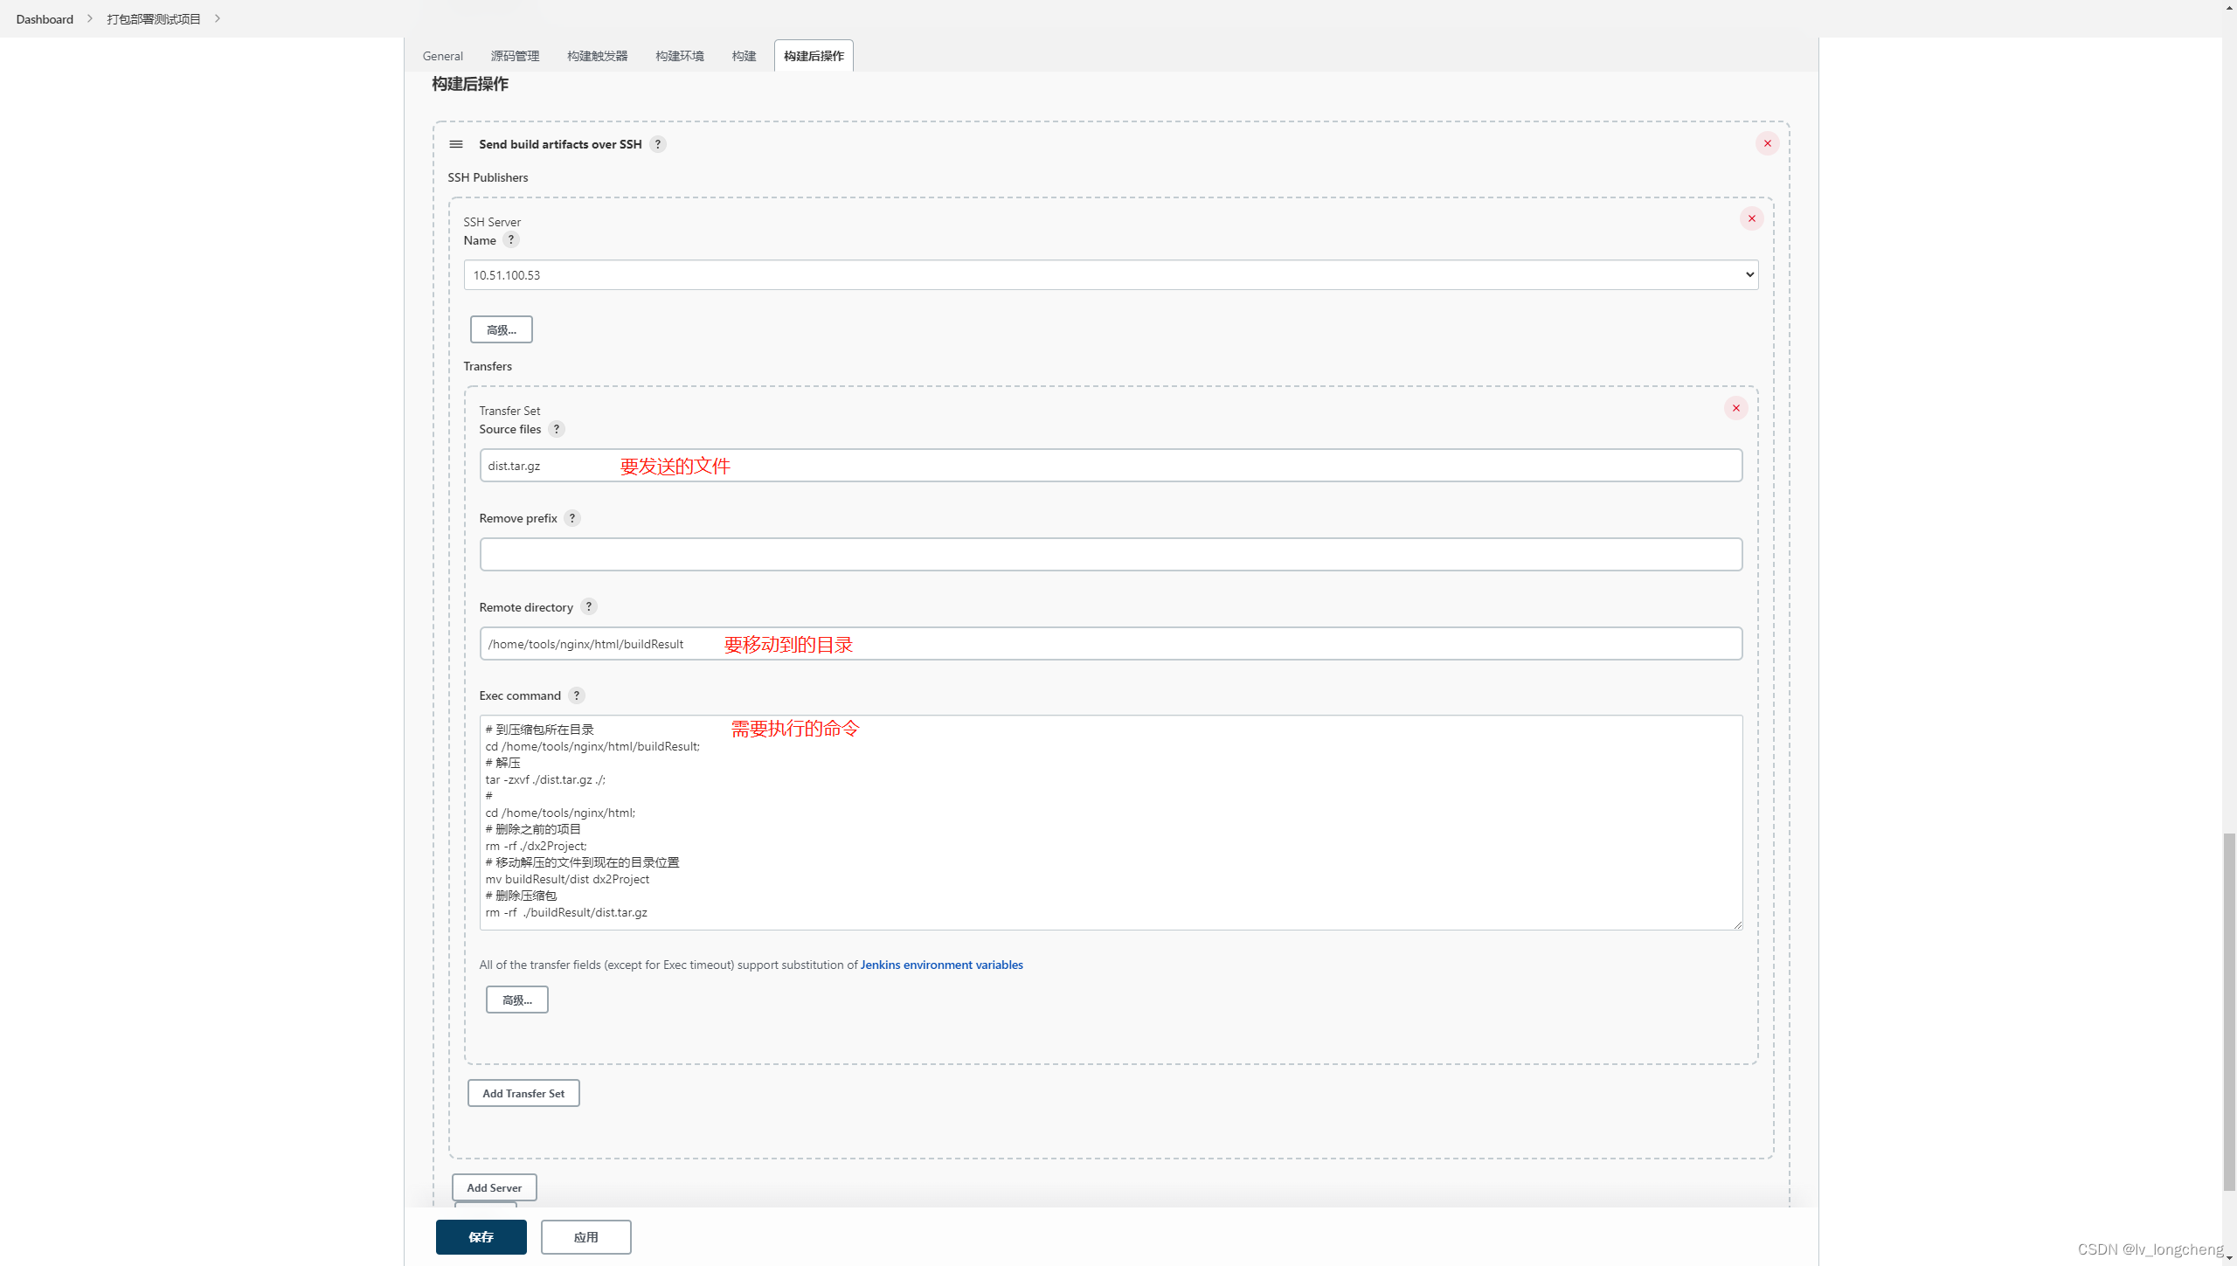Apply changes with 应用 button
Viewport: 2237px width, 1266px height.
(586, 1237)
